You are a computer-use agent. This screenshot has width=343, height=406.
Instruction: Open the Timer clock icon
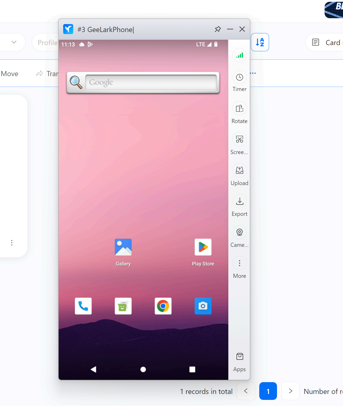(x=239, y=77)
